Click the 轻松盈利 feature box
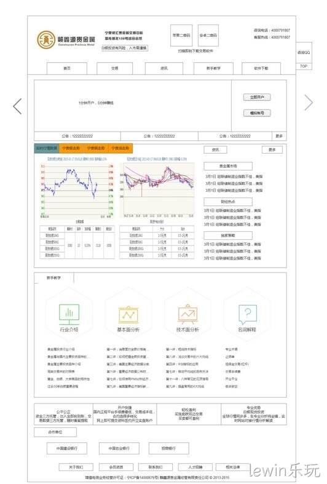Screen dimensions: 327x484 (x=189, y=415)
